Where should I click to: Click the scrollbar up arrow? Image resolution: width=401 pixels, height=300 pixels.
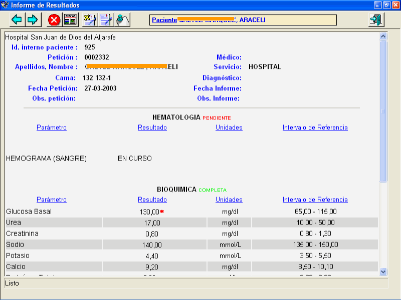point(383,36)
